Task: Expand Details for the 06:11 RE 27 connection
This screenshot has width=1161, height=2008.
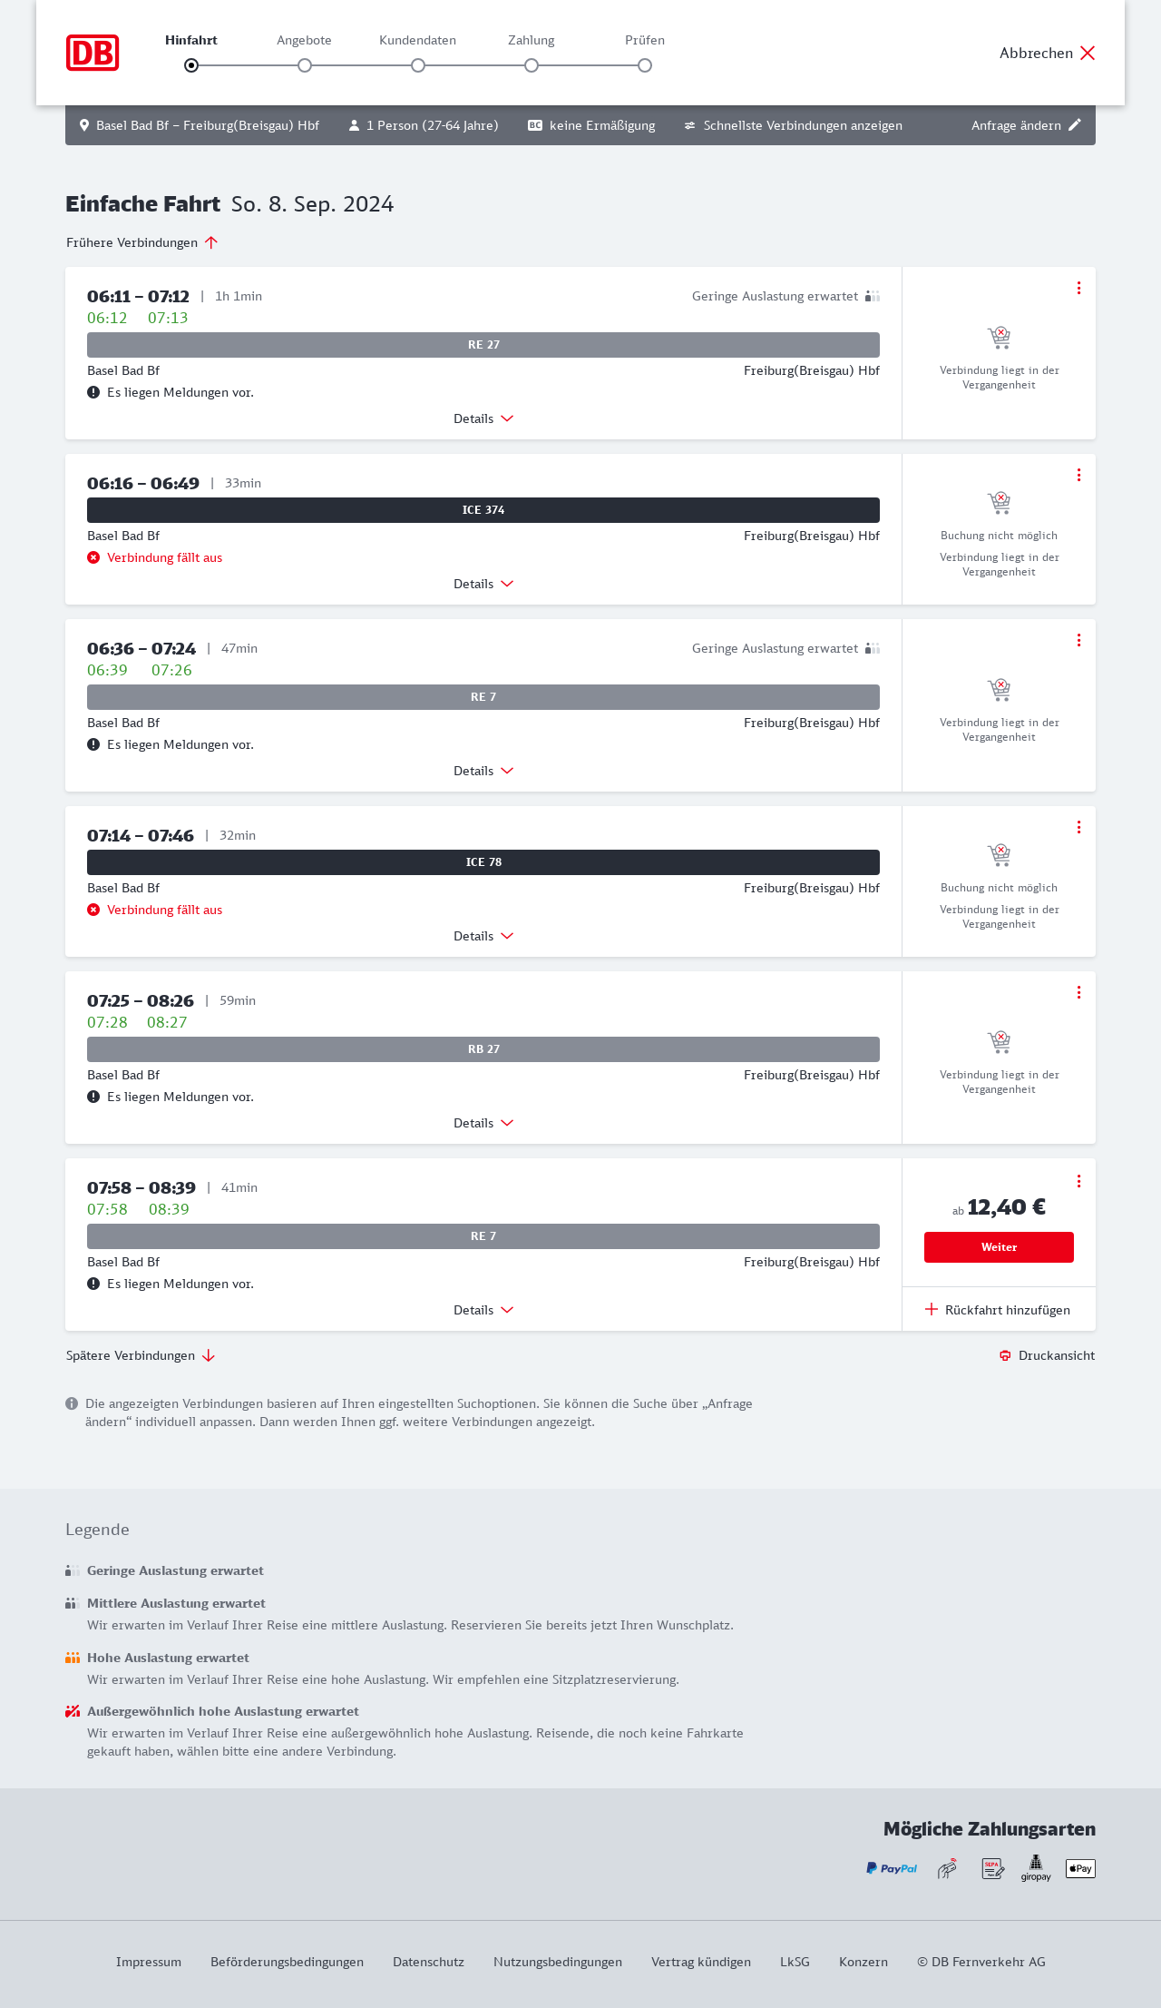Action: (483, 418)
